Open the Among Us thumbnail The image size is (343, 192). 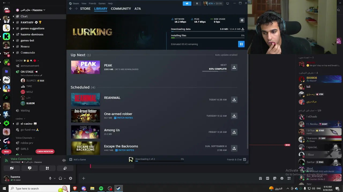click(85, 132)
